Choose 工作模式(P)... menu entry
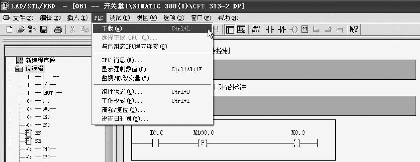The height and width of the screenshot is (162, 420). click(152, 101)
